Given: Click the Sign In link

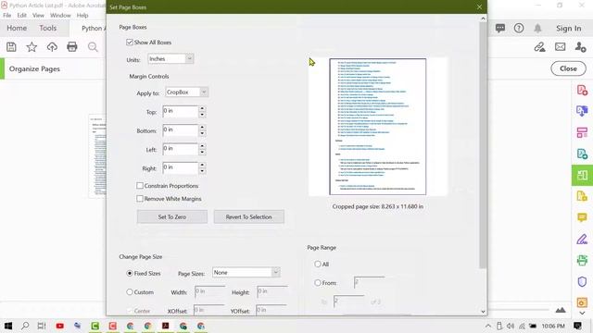Looking at the screenshot, I should click(x=568, y=29).
